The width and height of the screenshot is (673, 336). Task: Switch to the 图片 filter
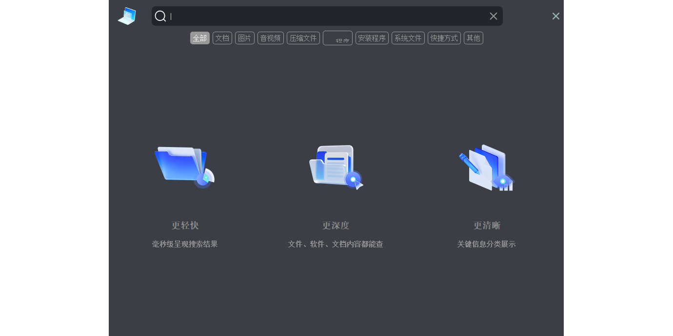tap(245, 38)
